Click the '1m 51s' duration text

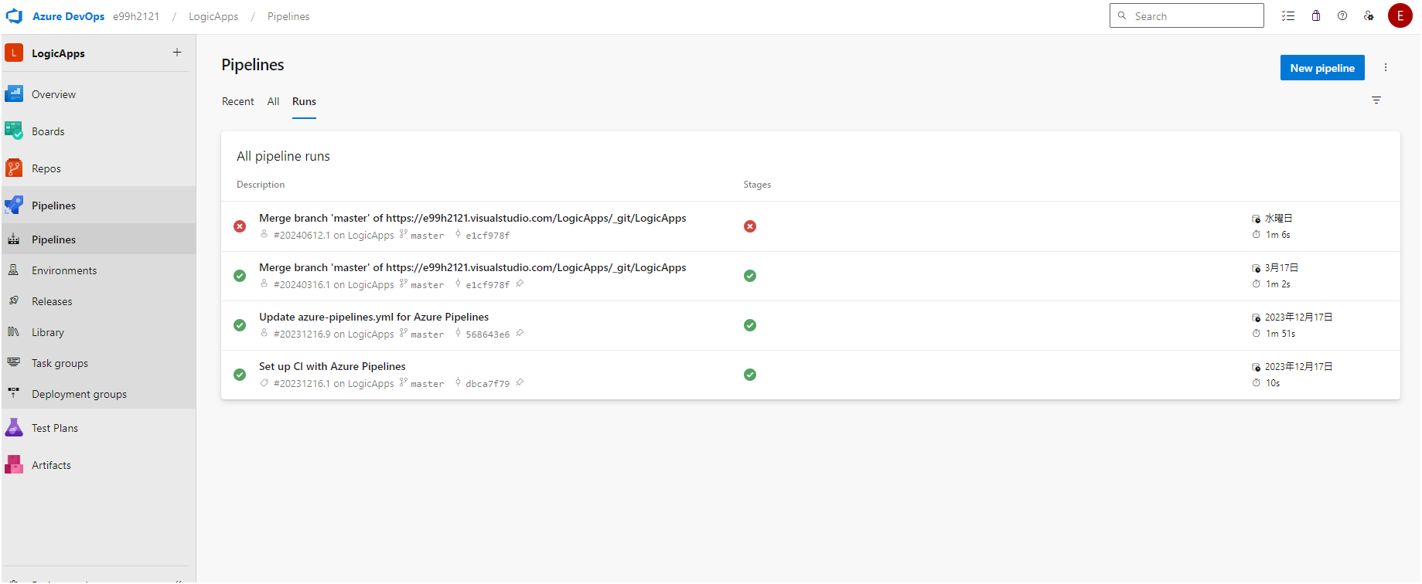(1280, 334)
